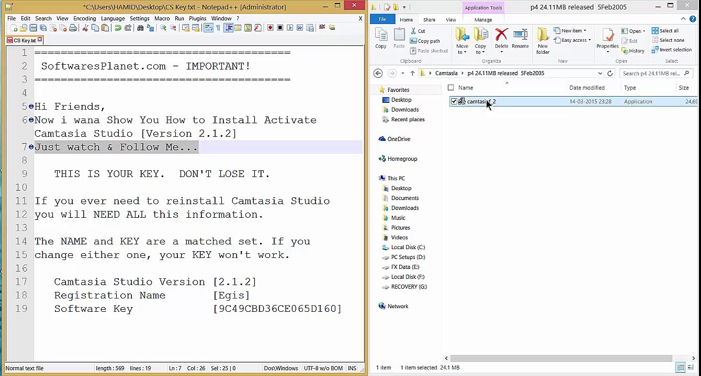Toggle the Indent Guide toolbar icon
The width and height of the screenshot is (701, 376).
(x=229, y=28)
